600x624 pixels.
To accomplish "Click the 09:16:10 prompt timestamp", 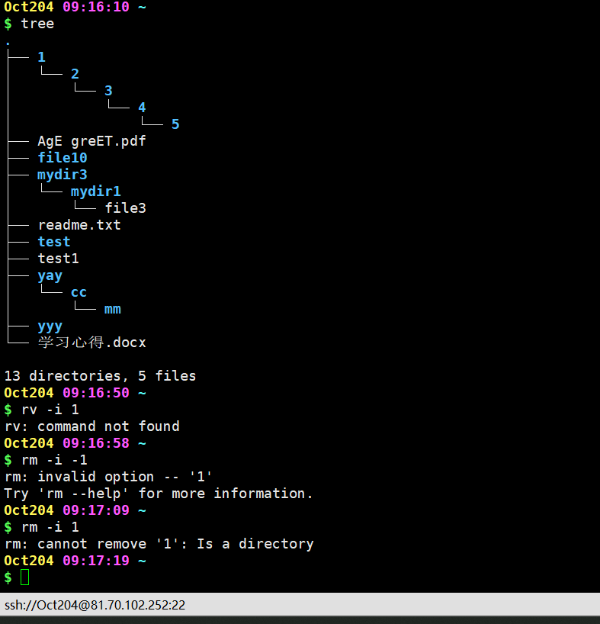I will [x=96, y=7].
